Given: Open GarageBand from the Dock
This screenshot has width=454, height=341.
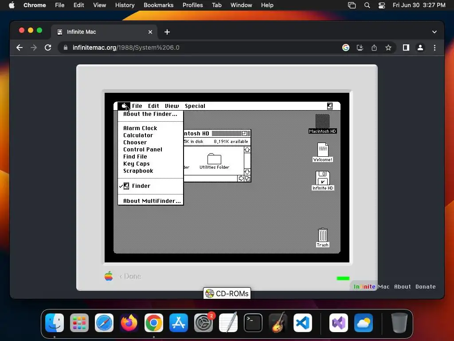Looking at the screenshot, I should click(278, 323).
